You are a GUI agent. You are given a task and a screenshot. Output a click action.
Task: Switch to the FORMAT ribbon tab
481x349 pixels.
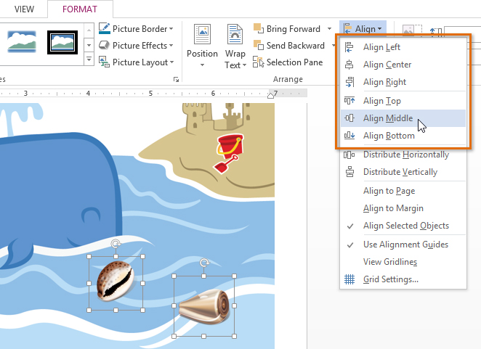pos(80,9)
